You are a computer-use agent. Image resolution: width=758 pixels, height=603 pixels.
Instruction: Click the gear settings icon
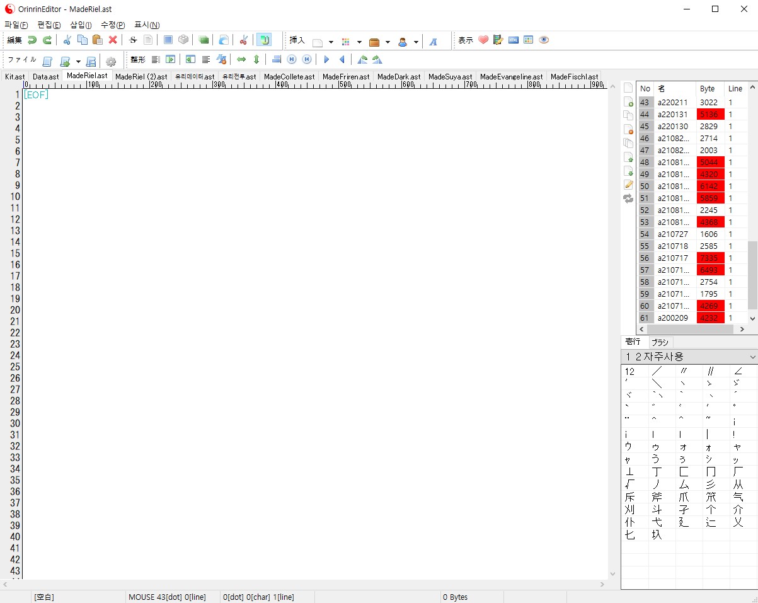click(x=111, y=60)
